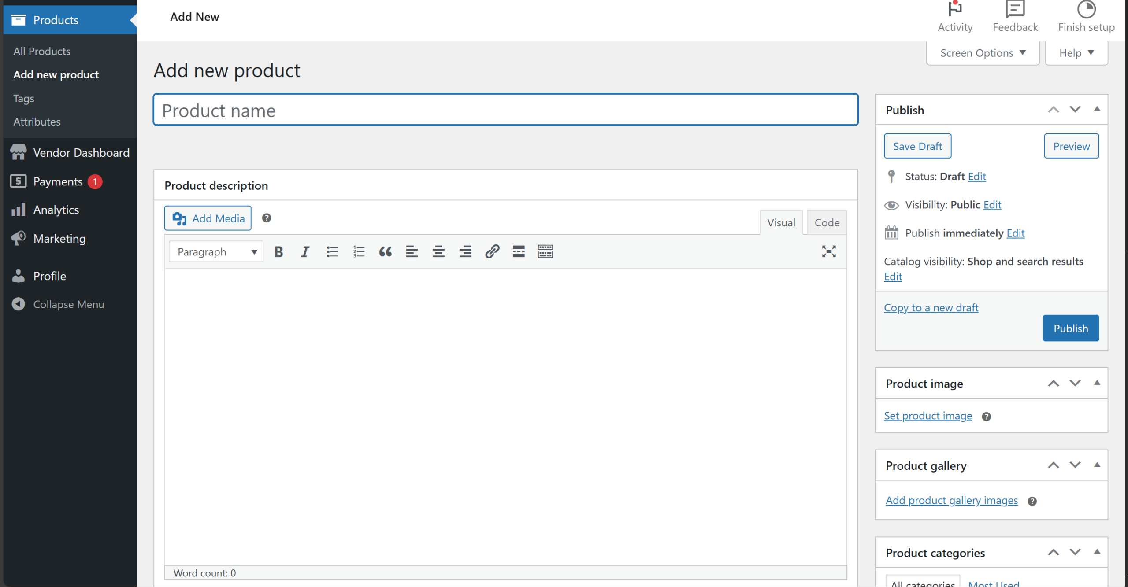
Task: Collapse the Product gallery panel
Action: point(1097,465)
